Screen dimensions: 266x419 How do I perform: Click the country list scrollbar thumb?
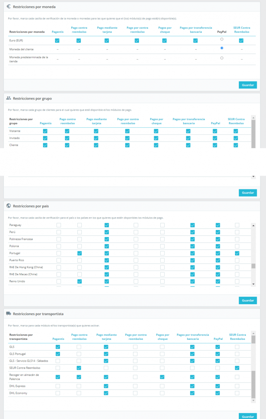[254, 266]
